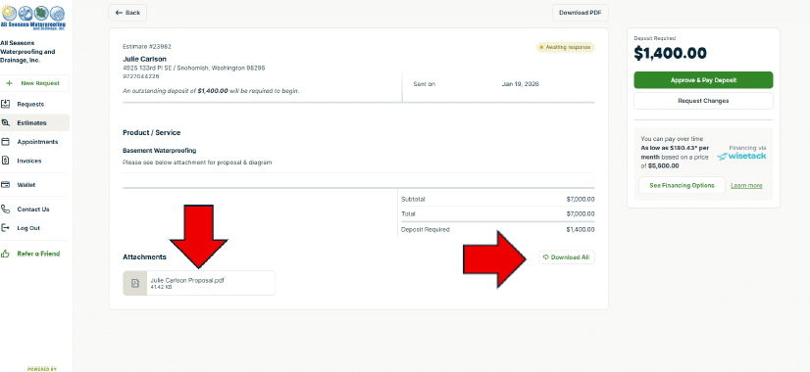Click the Attachments section heading
The image size is (810, 372).
(145, 256)
